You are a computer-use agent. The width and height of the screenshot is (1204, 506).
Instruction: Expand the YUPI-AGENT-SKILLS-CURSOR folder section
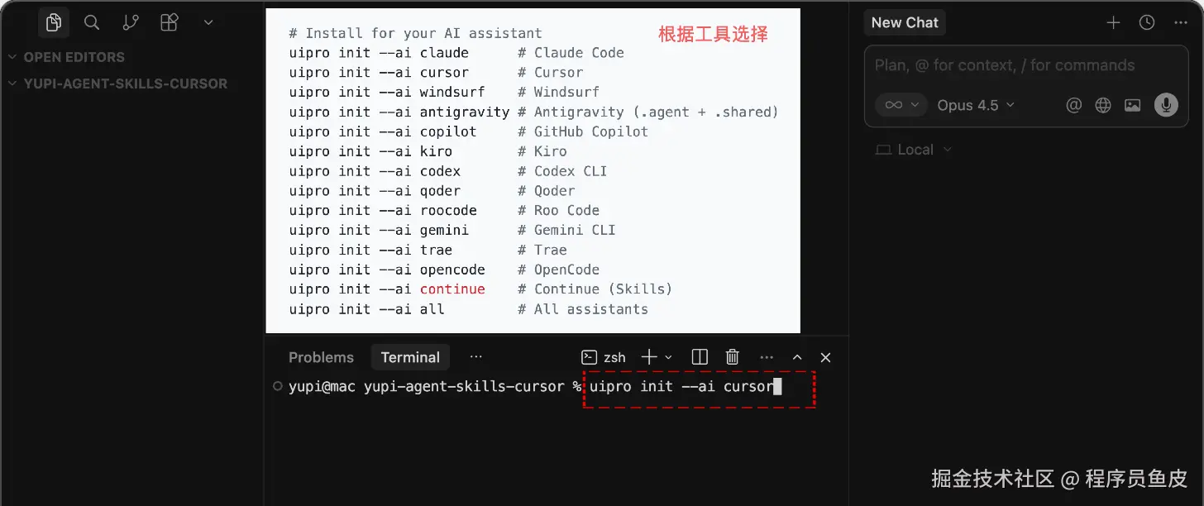pos(117,84)
